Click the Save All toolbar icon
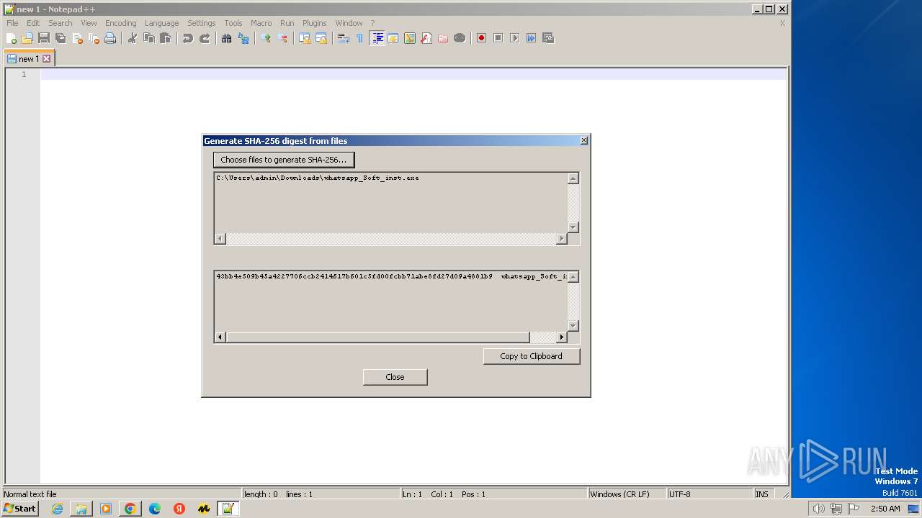This screenshot has height=518, width=922. tap(61, 38)
